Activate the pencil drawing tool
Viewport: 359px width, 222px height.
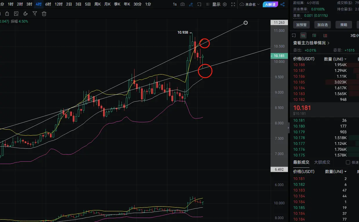(x=191, y=4)
